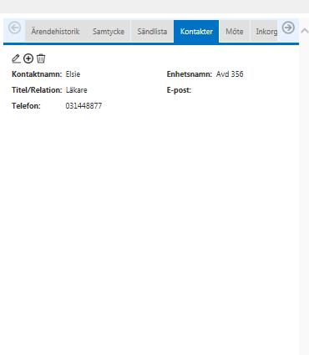Click the title value Läkare
The width and height of the screenshot is (309, 355).
(76, 90)
